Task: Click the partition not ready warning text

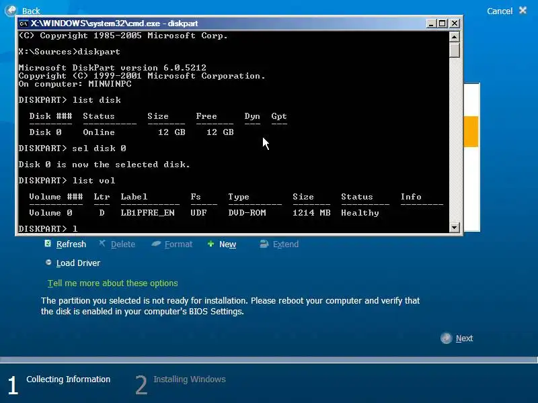Action: click(230, 306)
